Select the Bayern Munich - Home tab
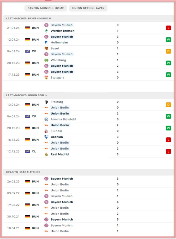Screen dimensions: 176x239 coord(46,8)
